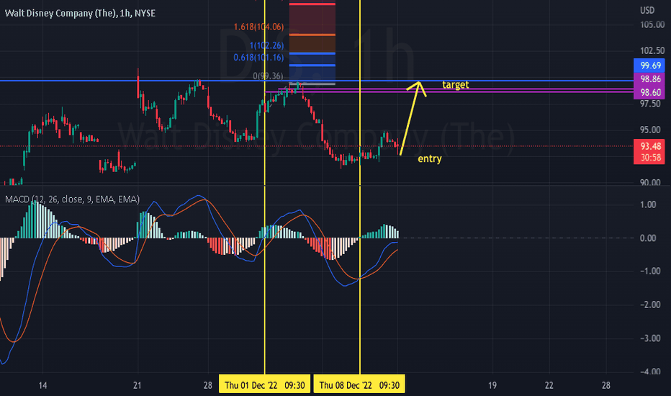
Task: Click the orange Fibonacci zone below 1.618 level
Action: 312,45
